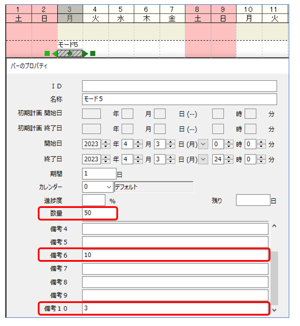Click the 終了日 hour spinner showing 24
This screenshot has height=326, width=300.
pyautogui.click(x=229, y=159)
